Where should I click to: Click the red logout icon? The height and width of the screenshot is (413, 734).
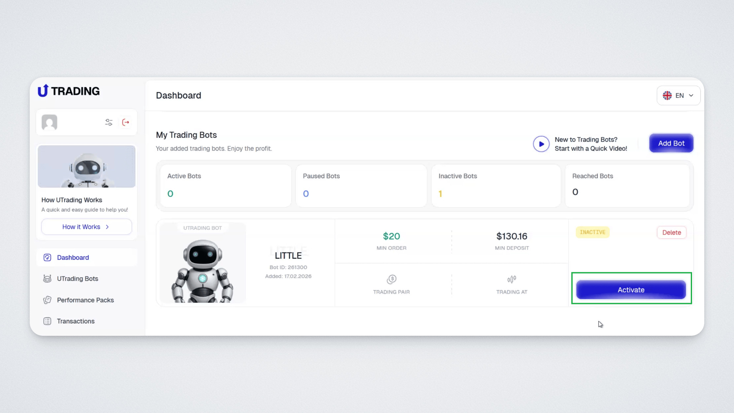[x=126, y=122]
